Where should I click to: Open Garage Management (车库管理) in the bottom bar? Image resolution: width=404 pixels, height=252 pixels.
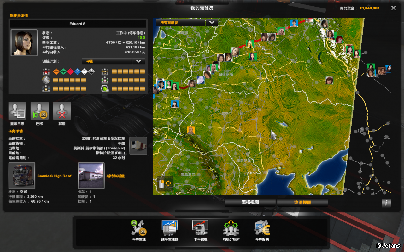coord(139,228)
